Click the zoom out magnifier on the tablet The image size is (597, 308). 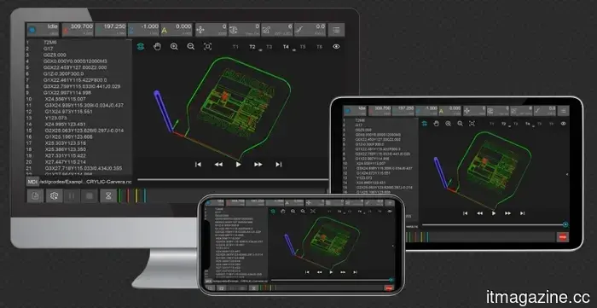pyautogui.click(x=460, y=124)
